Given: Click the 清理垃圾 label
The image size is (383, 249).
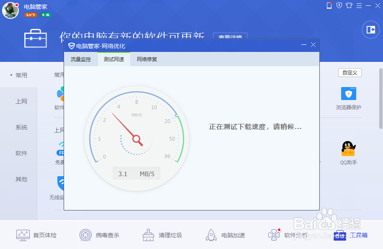Looking at the screenshot, I should tap(170, 235).
